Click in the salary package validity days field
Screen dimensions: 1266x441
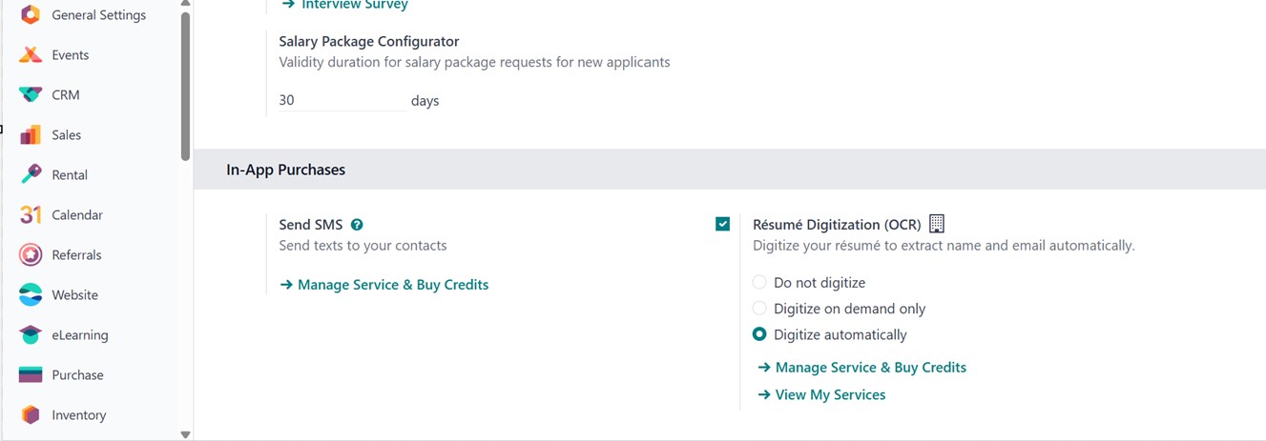click(342, 100)
